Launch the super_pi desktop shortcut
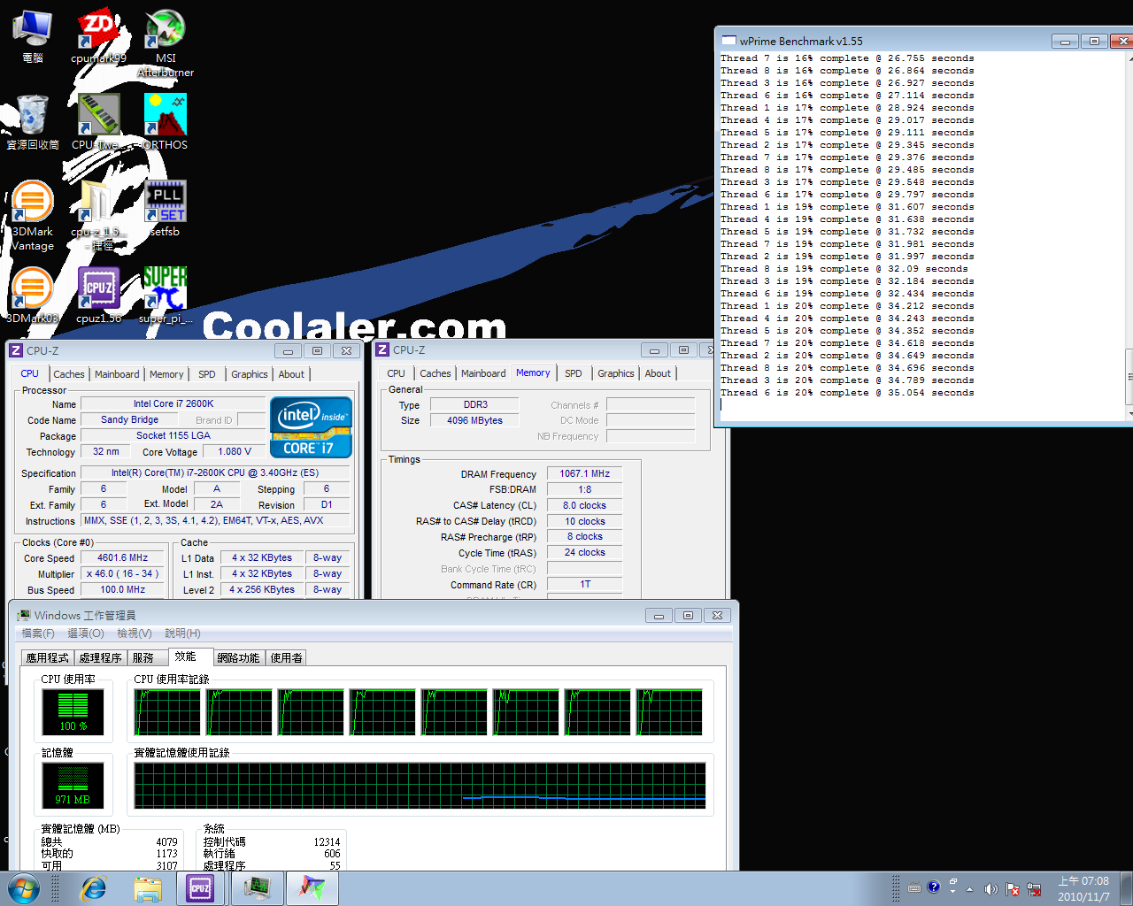Screen dimensions: 1133x906 coord(166,296)
